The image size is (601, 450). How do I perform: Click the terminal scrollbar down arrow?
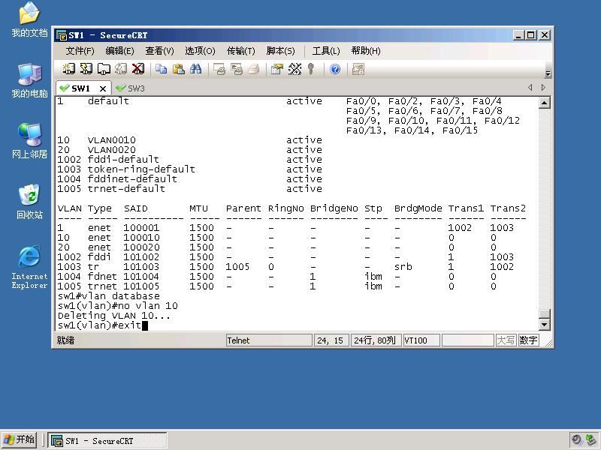click(545, 325)
